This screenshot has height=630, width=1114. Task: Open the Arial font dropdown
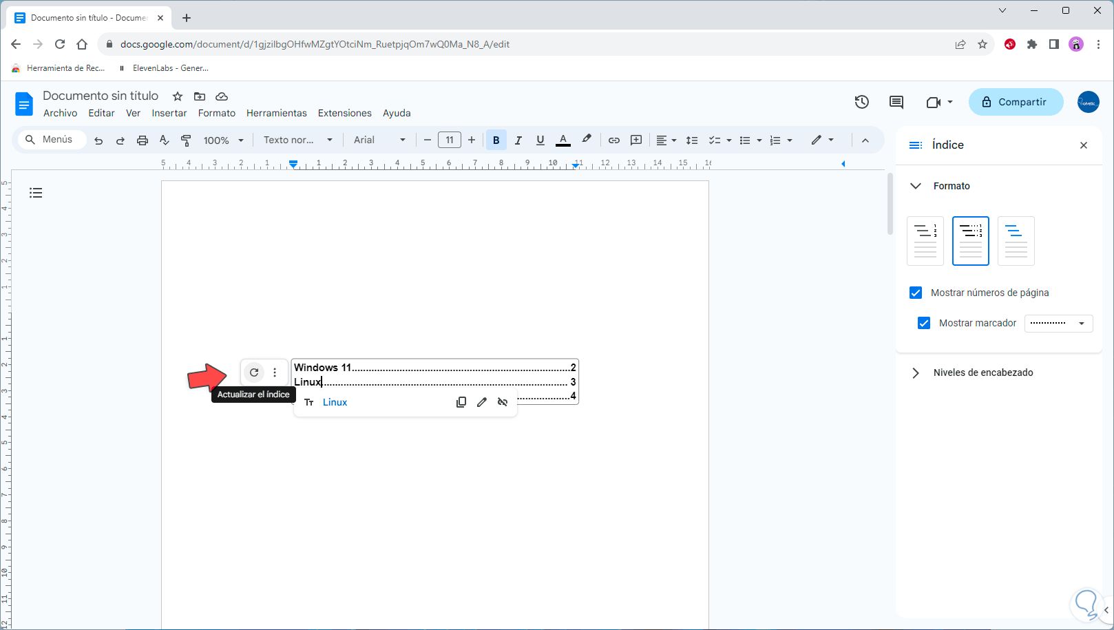coord(379,140)
